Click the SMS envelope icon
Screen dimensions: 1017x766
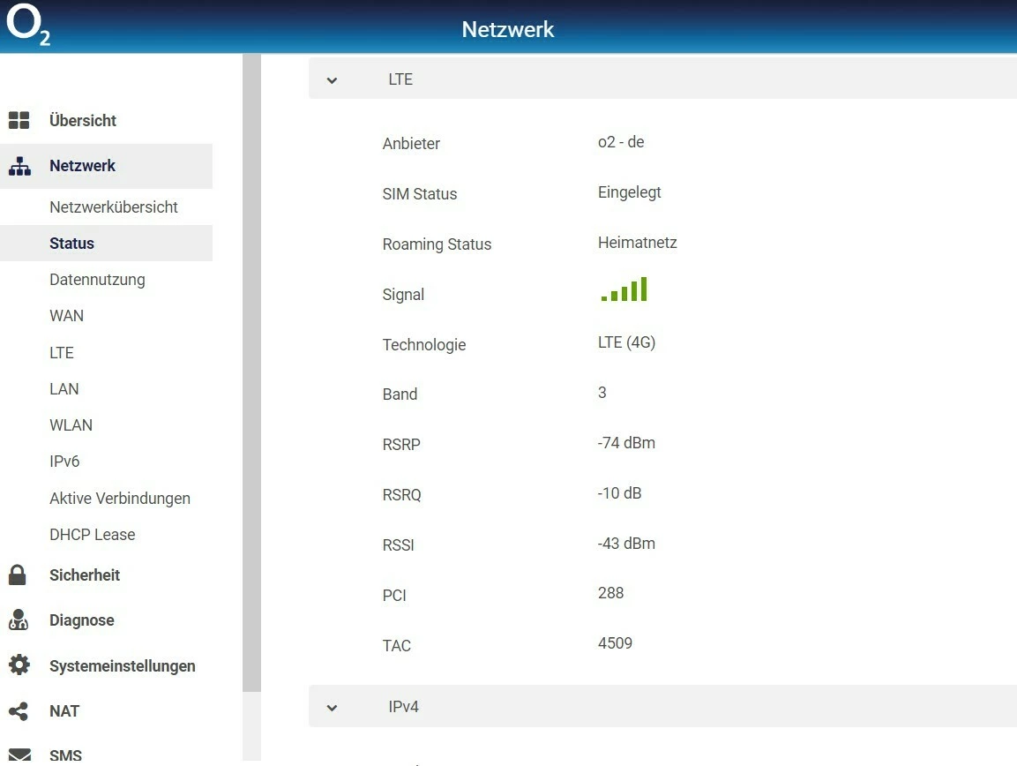point(19,755)
